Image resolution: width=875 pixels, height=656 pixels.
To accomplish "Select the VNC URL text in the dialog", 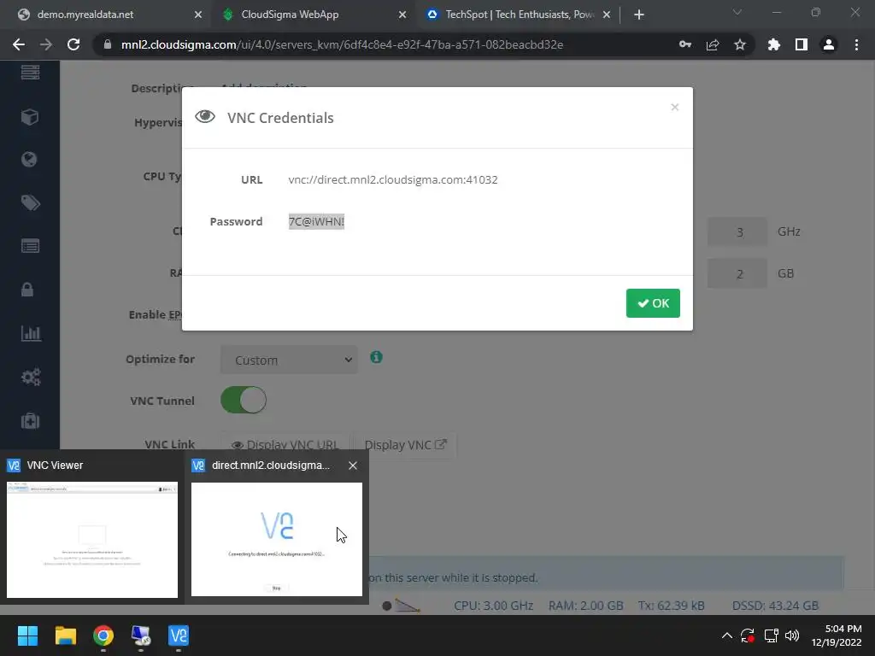I will [x=393, y=179].
